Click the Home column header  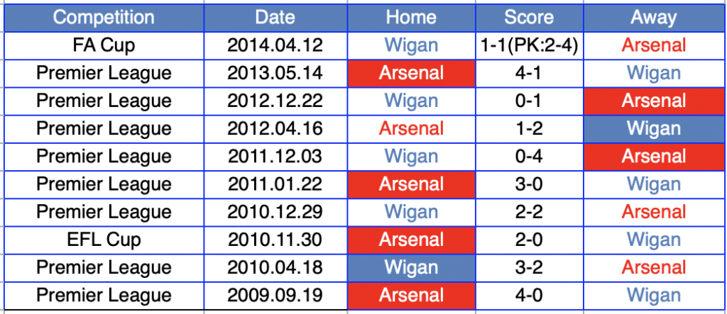pos(411,18)
